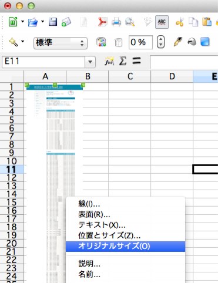Open the Name Box dropdown arrow

click(x=90, y=62)
